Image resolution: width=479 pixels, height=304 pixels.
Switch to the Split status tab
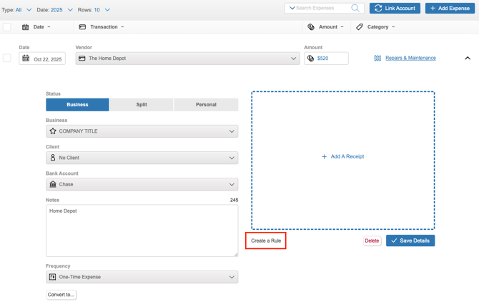[142, 105]
